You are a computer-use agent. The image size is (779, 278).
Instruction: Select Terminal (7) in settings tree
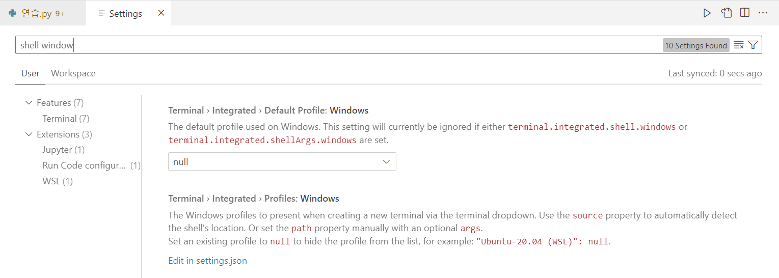click(66, 119)
